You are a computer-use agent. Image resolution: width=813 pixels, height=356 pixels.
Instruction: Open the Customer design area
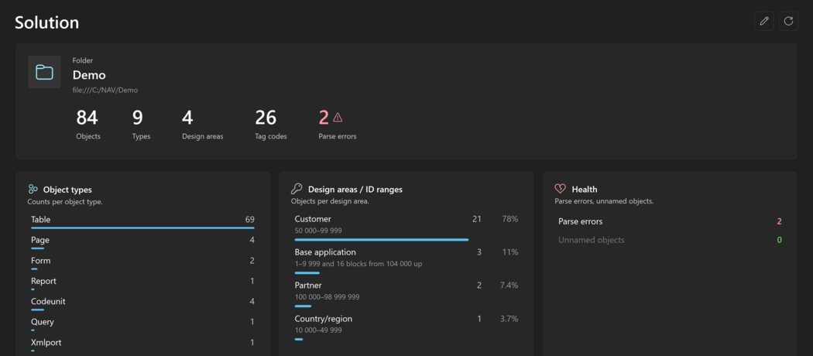point(406,227)
